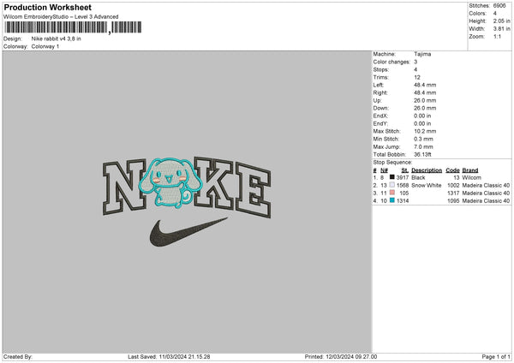Click the Snow White thread color swatch
The image size is (514, 363).
pos(391,185)
